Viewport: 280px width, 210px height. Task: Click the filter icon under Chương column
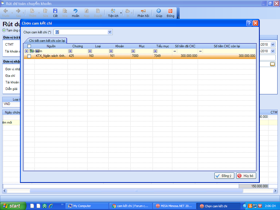click(x=70, y=51)
